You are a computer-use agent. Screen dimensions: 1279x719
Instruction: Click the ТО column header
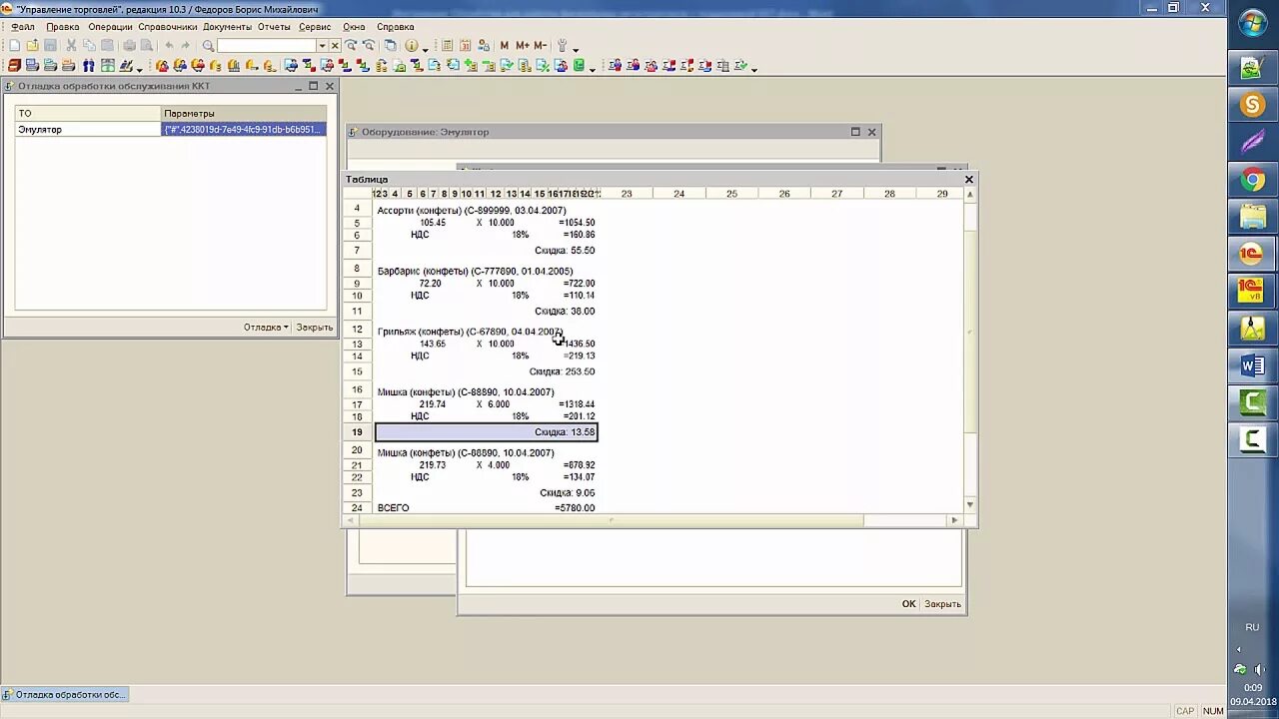pos(88,113)
